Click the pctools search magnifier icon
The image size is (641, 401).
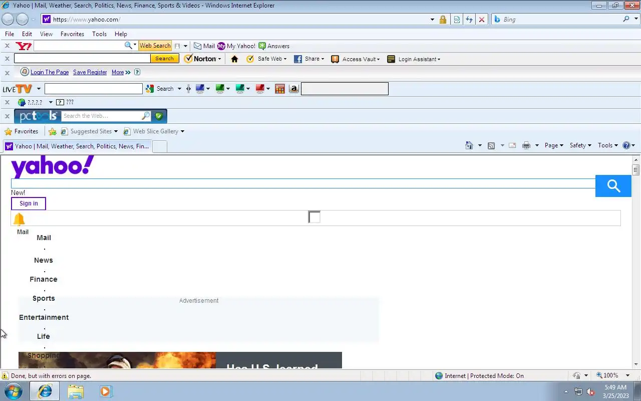(146, 116)
